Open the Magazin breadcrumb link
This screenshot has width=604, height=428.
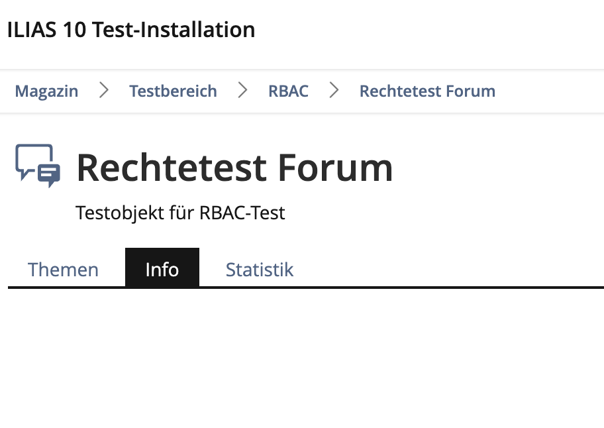pos(46,91)
